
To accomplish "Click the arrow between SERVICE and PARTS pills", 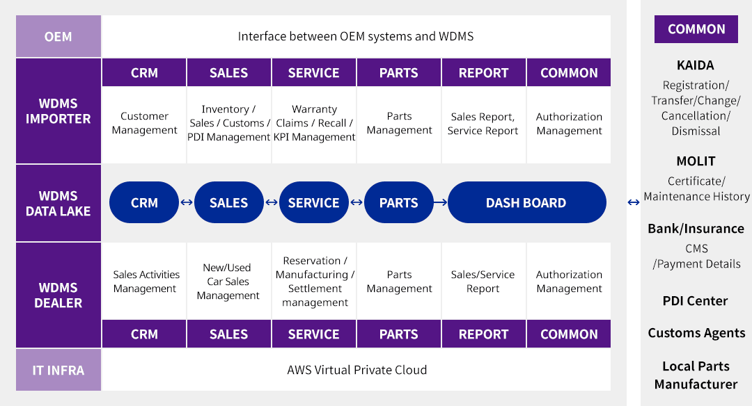I will pyautogui.click(x=357, y=203).
